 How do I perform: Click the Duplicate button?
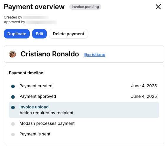pyautogui.click(x=17, y=34)
